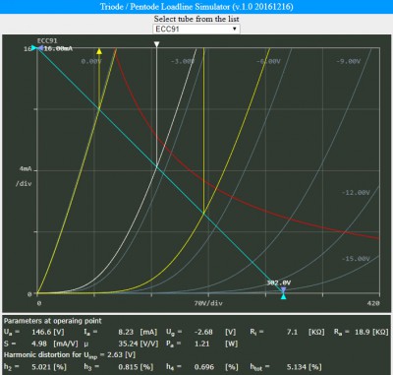Click the -12.00V grid curve label
This screenshot has height=375, width=393.
356,192
